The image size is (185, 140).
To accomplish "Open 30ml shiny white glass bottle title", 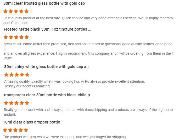I will [48, 67].
